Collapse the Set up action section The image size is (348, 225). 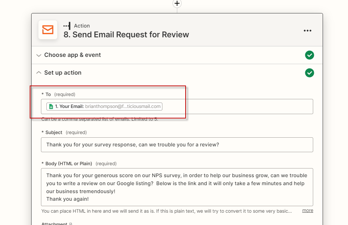39,72
